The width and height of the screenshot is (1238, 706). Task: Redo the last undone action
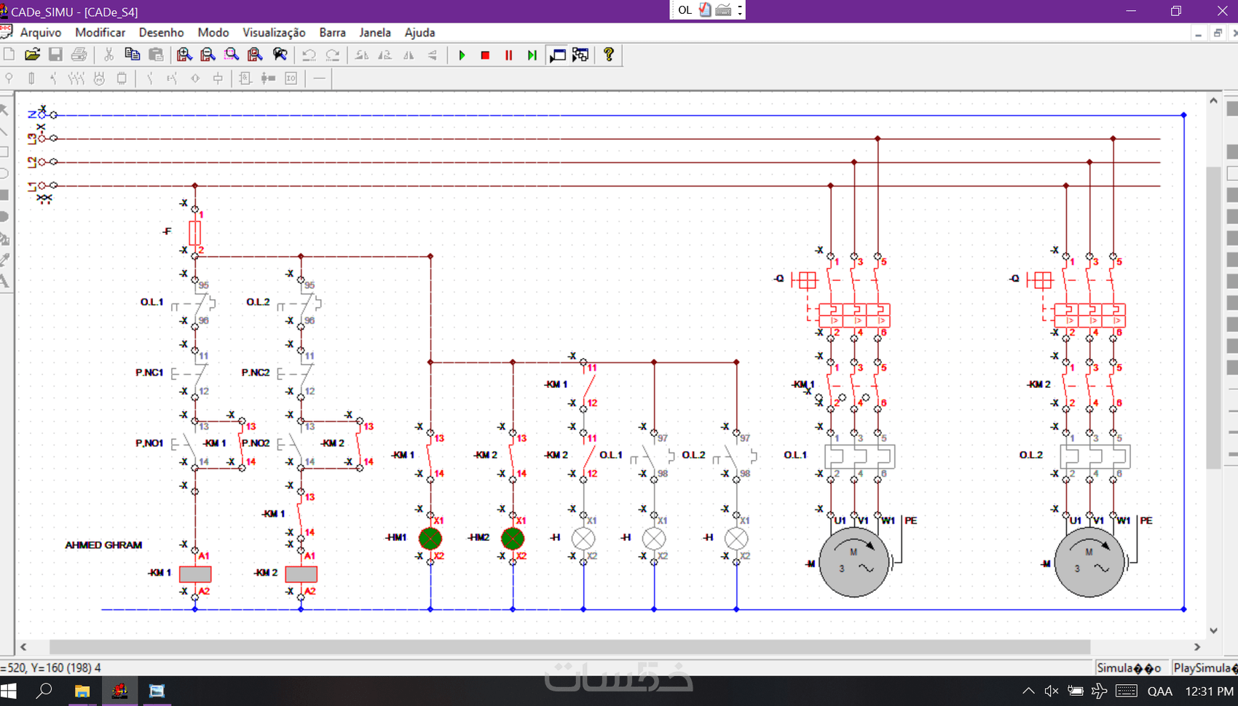pyautogui.click(x=333, y=55)
